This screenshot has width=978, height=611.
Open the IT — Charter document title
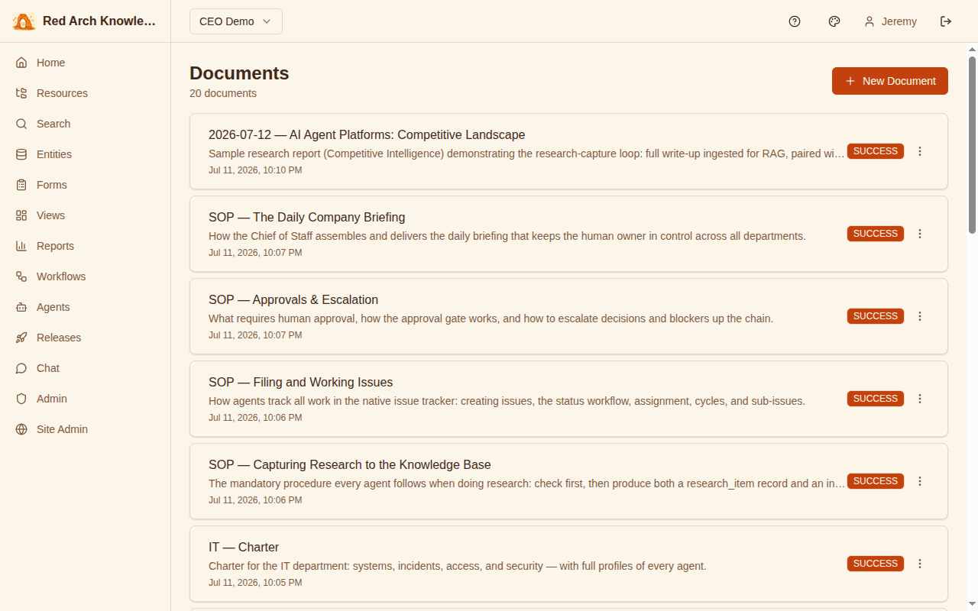(244, 547)
